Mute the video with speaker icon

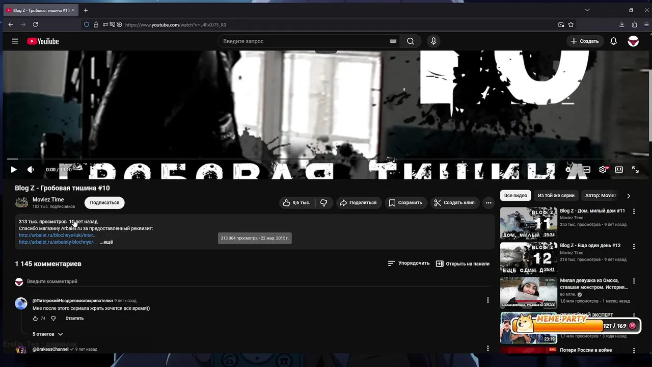(x=31, y=170)
